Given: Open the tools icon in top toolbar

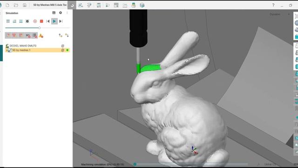Looking at the screenshot, I should click(x=89, y=5).
